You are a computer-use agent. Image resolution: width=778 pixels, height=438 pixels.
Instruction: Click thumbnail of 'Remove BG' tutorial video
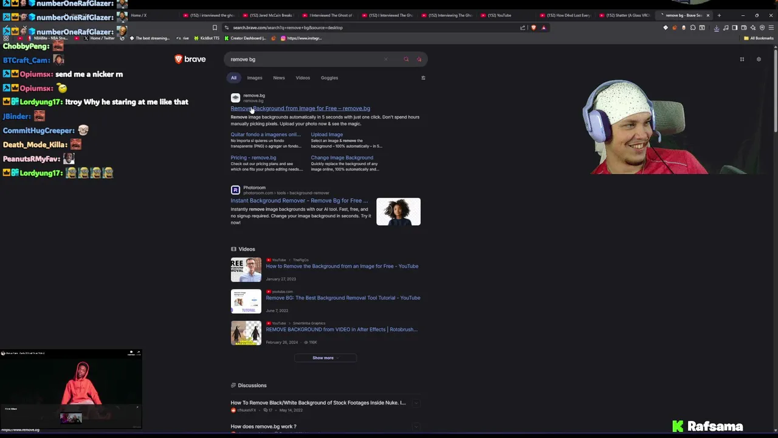(246, 301)
